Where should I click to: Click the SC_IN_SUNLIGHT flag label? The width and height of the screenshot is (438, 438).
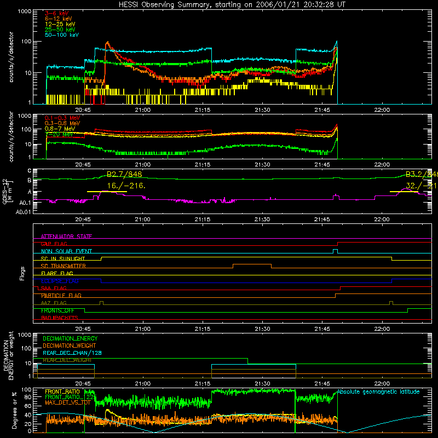click(x=63, y=258)
